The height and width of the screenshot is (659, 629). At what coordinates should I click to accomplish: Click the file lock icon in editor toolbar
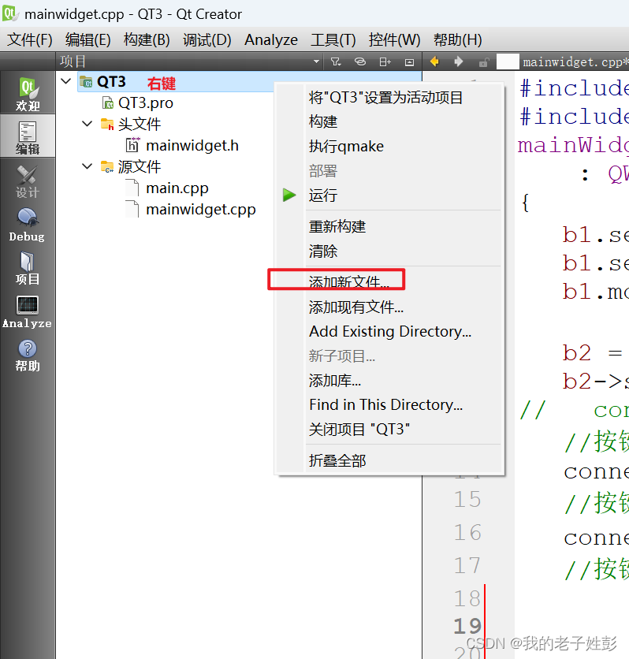pyautogui.click(x=484, y=62)
